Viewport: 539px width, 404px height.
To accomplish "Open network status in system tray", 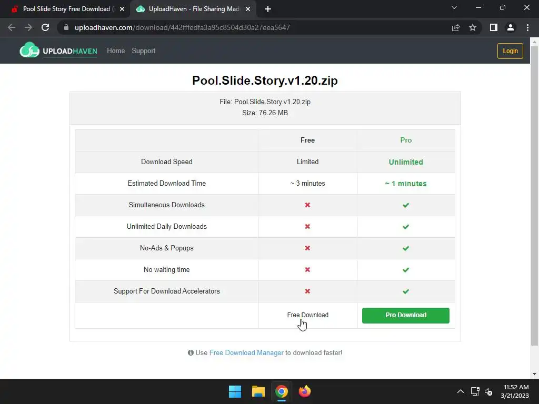I will click(x=475, y=391).
